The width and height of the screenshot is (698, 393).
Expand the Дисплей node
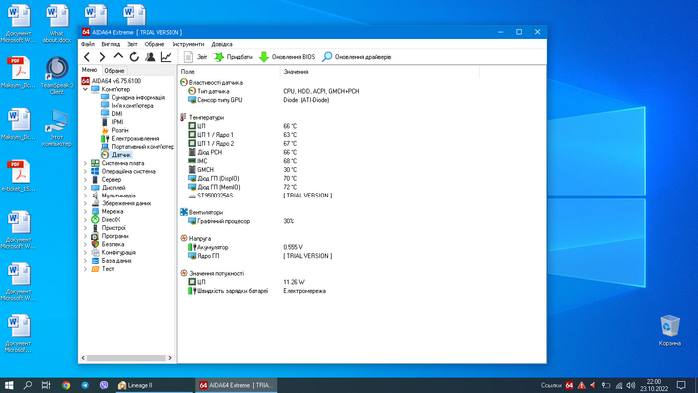(x=85, y=188)
